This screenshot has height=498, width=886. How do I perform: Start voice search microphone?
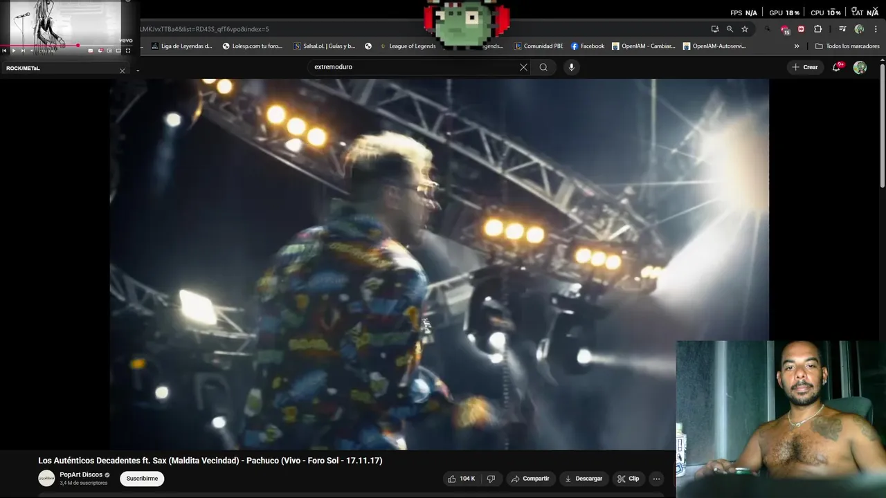pos(571,67)
